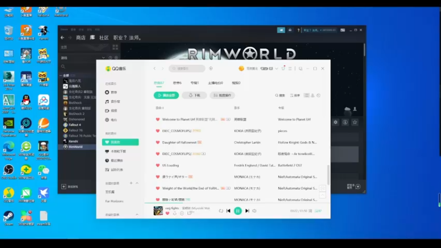
Task: Go forward with QQ Music right arrow
Action: 162,68
